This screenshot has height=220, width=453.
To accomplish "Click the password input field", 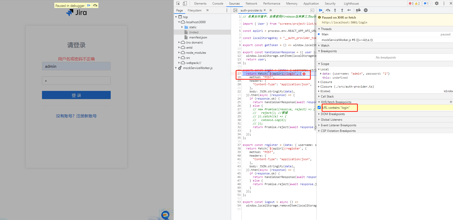I will pos(76,80).
